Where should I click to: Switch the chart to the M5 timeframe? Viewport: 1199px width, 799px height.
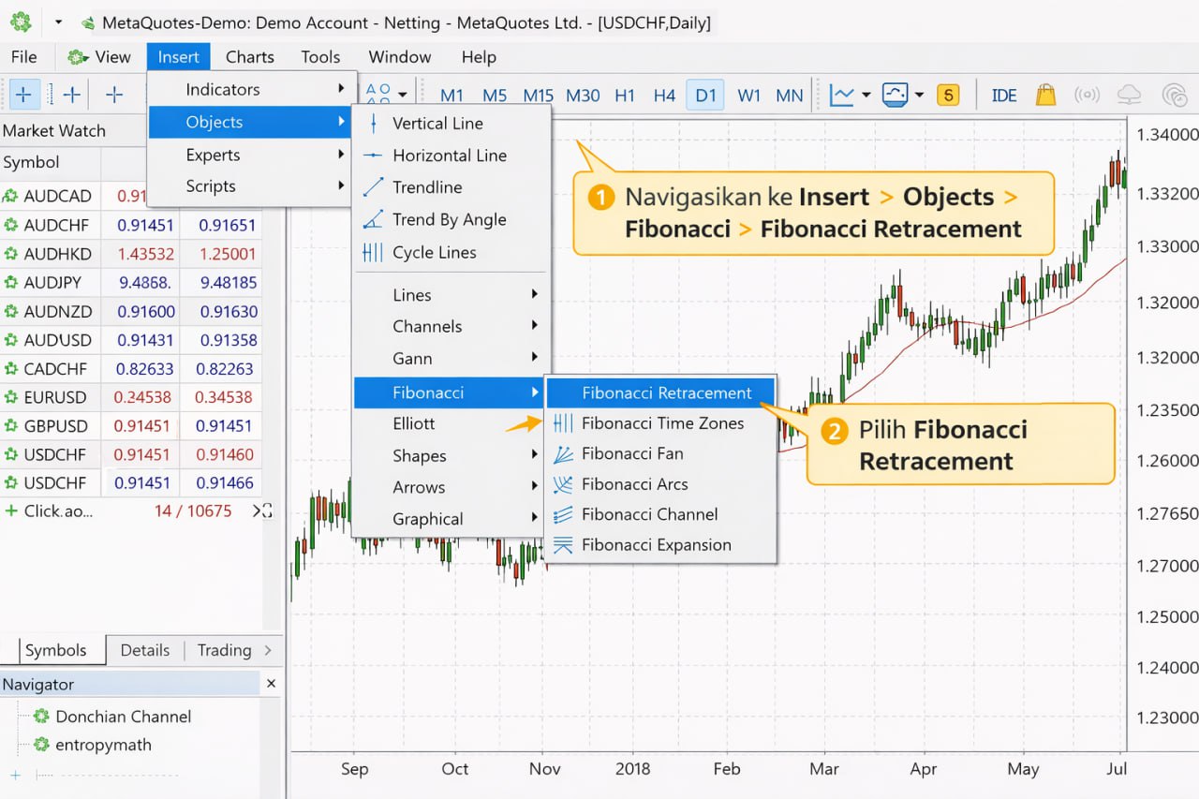point(495,96)
